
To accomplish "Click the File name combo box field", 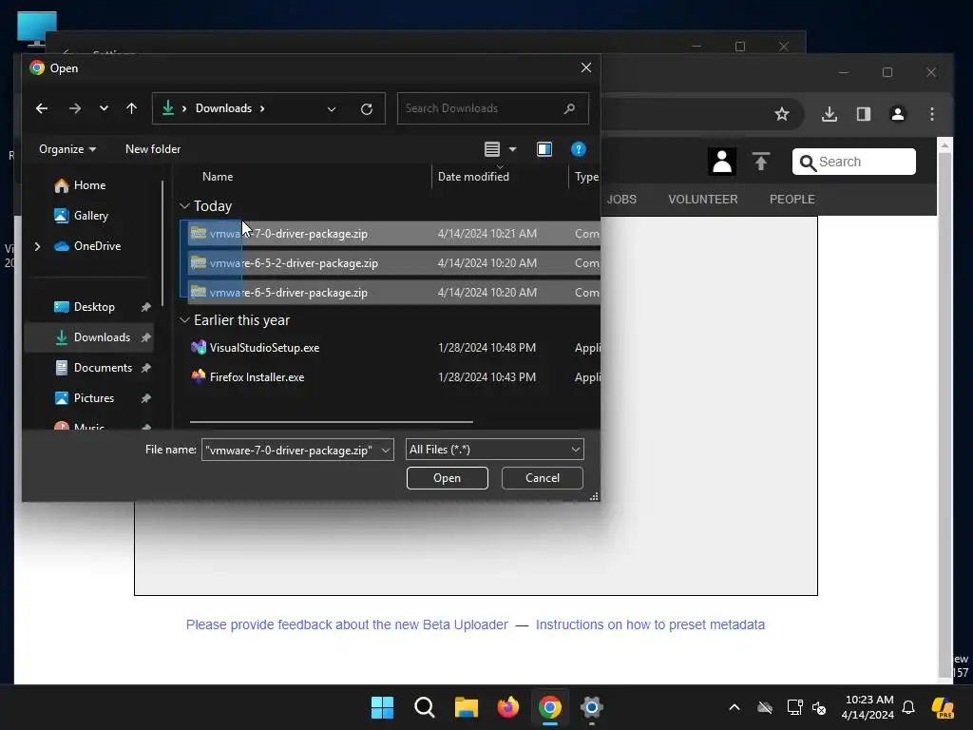I will pos(291,450).
